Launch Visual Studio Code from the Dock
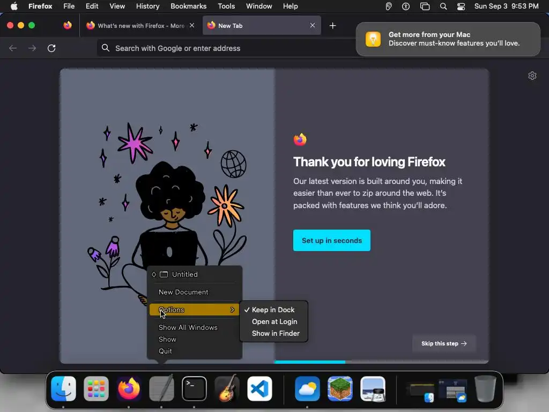 [x=259, y=389]
